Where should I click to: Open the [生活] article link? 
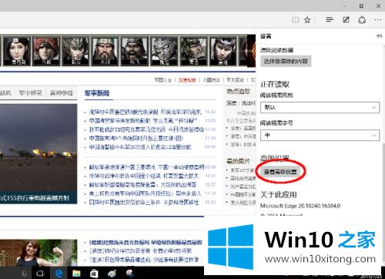click(144, 260)
